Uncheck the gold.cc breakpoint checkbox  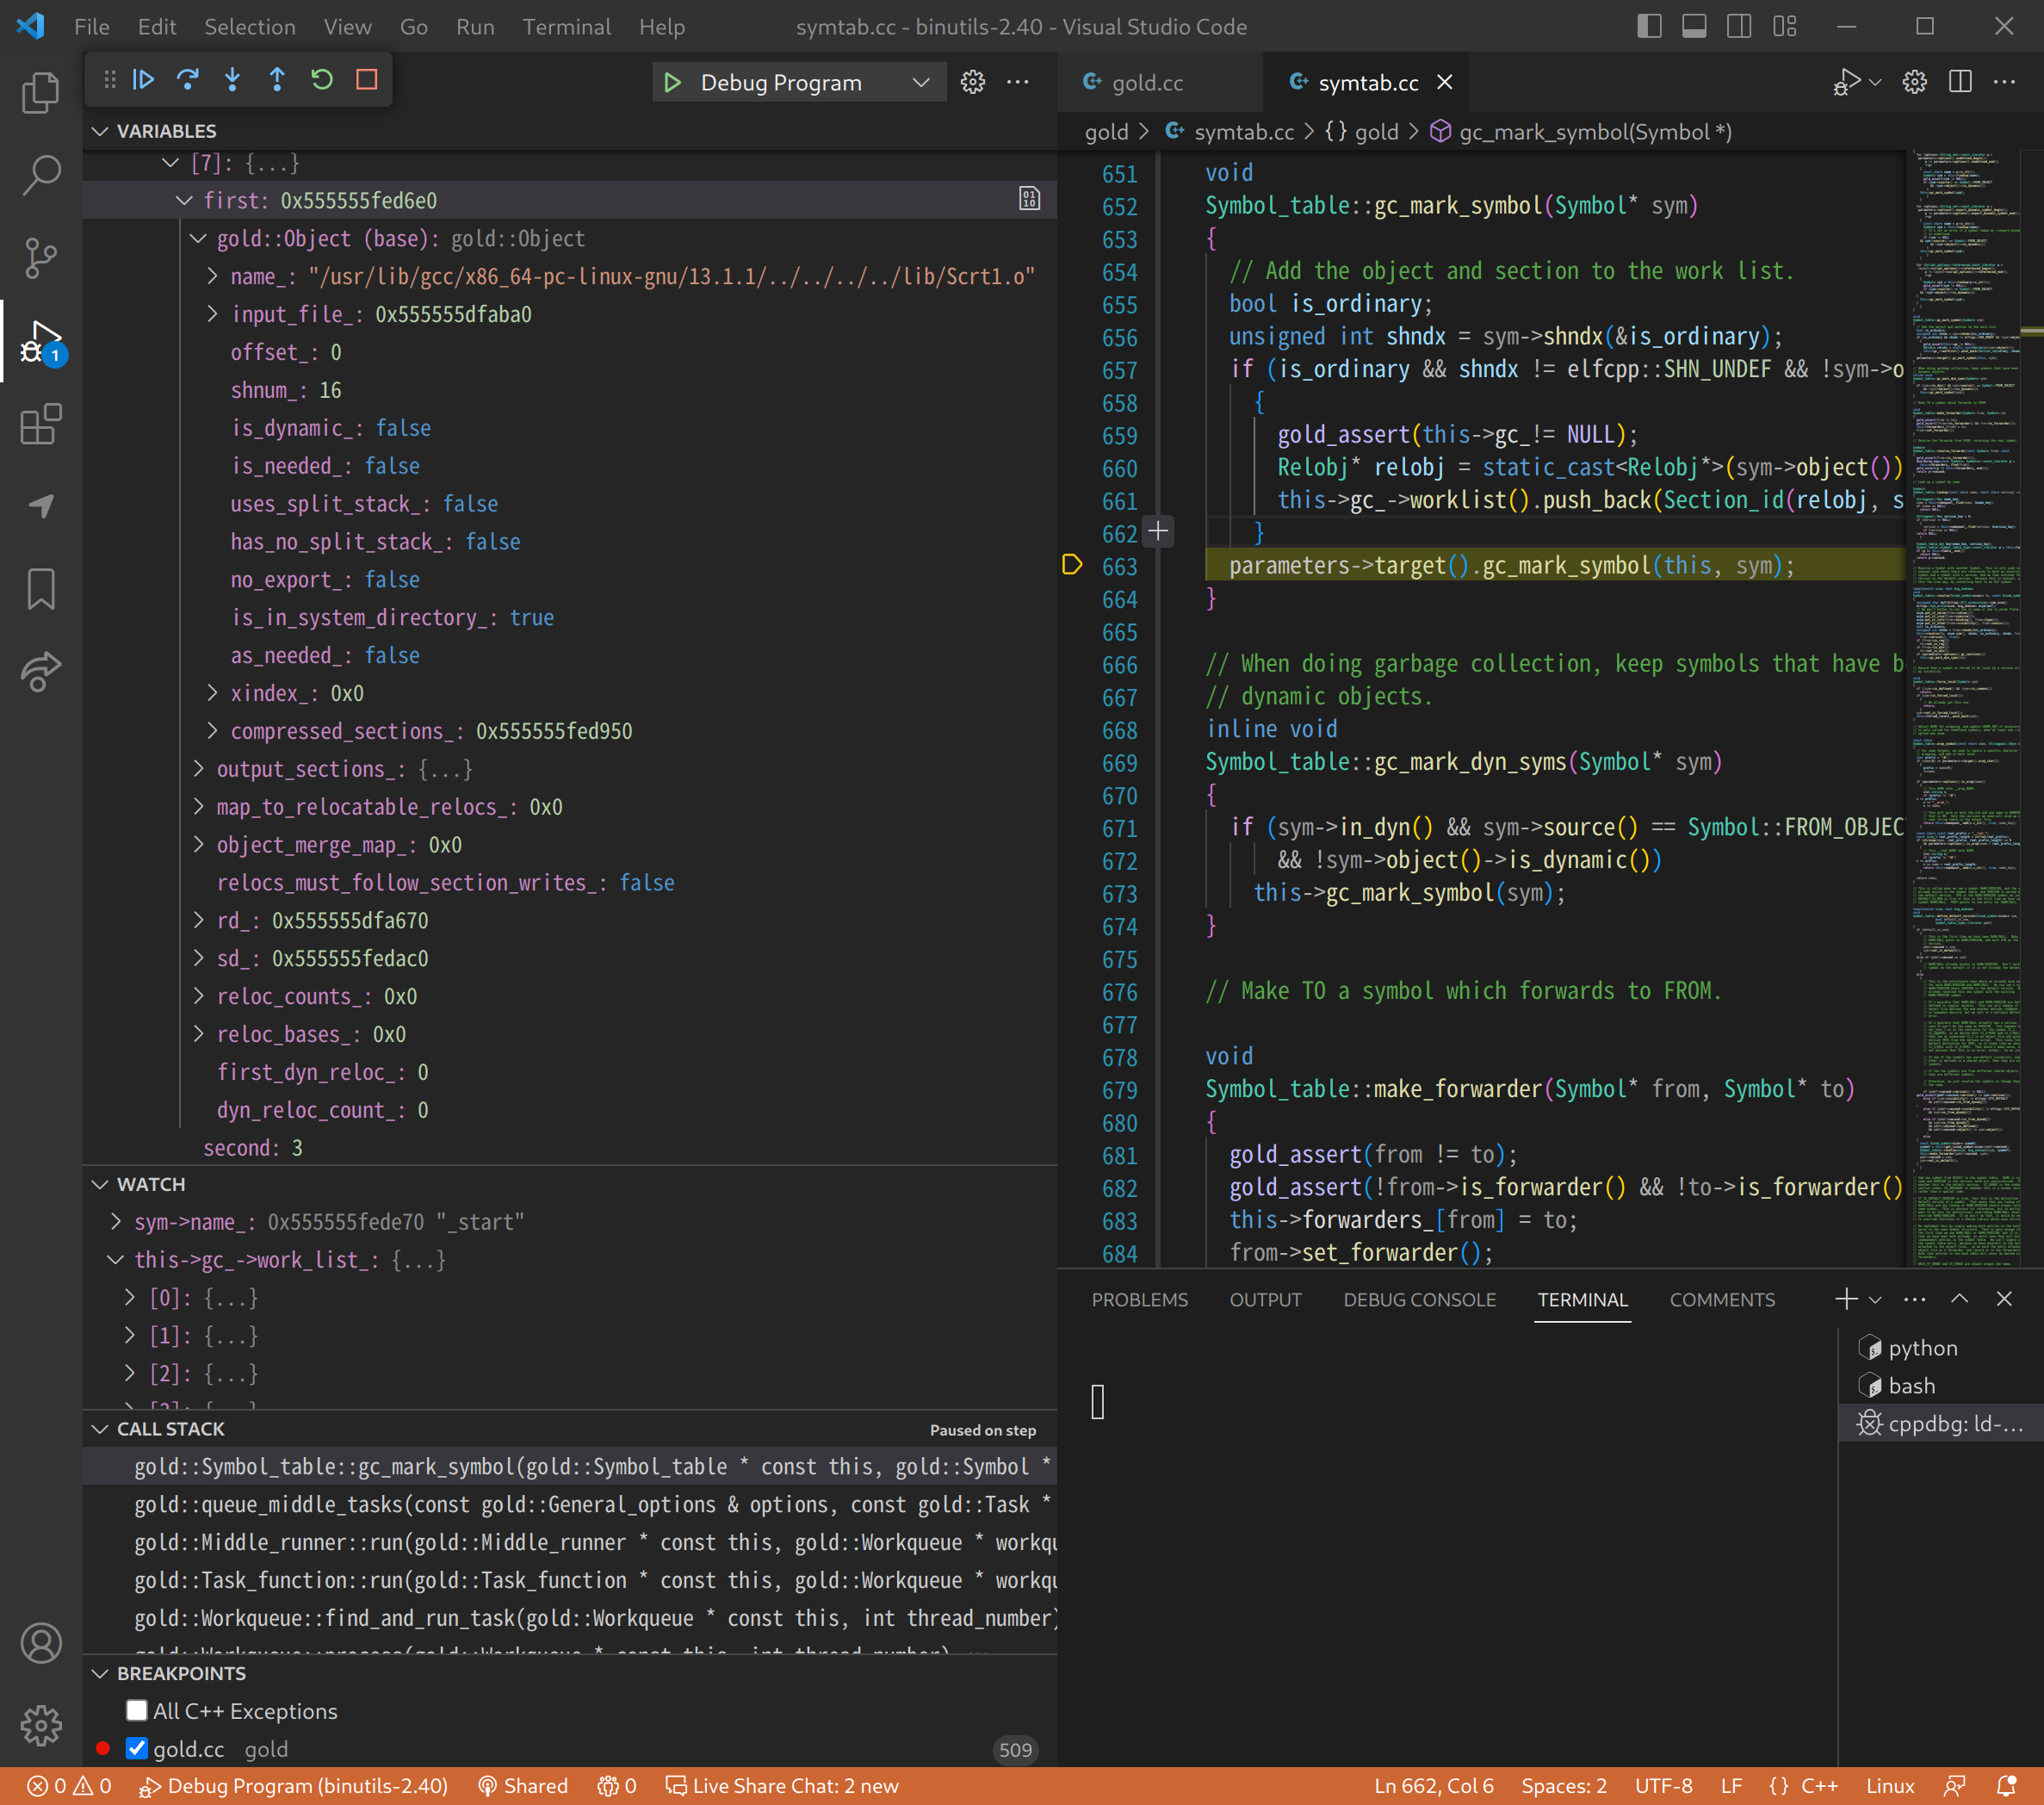click(137, 1749)
